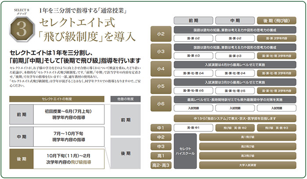The image size is (307, 179).
Task: Click the 中1 grade label
Action: tap(161, 128)
